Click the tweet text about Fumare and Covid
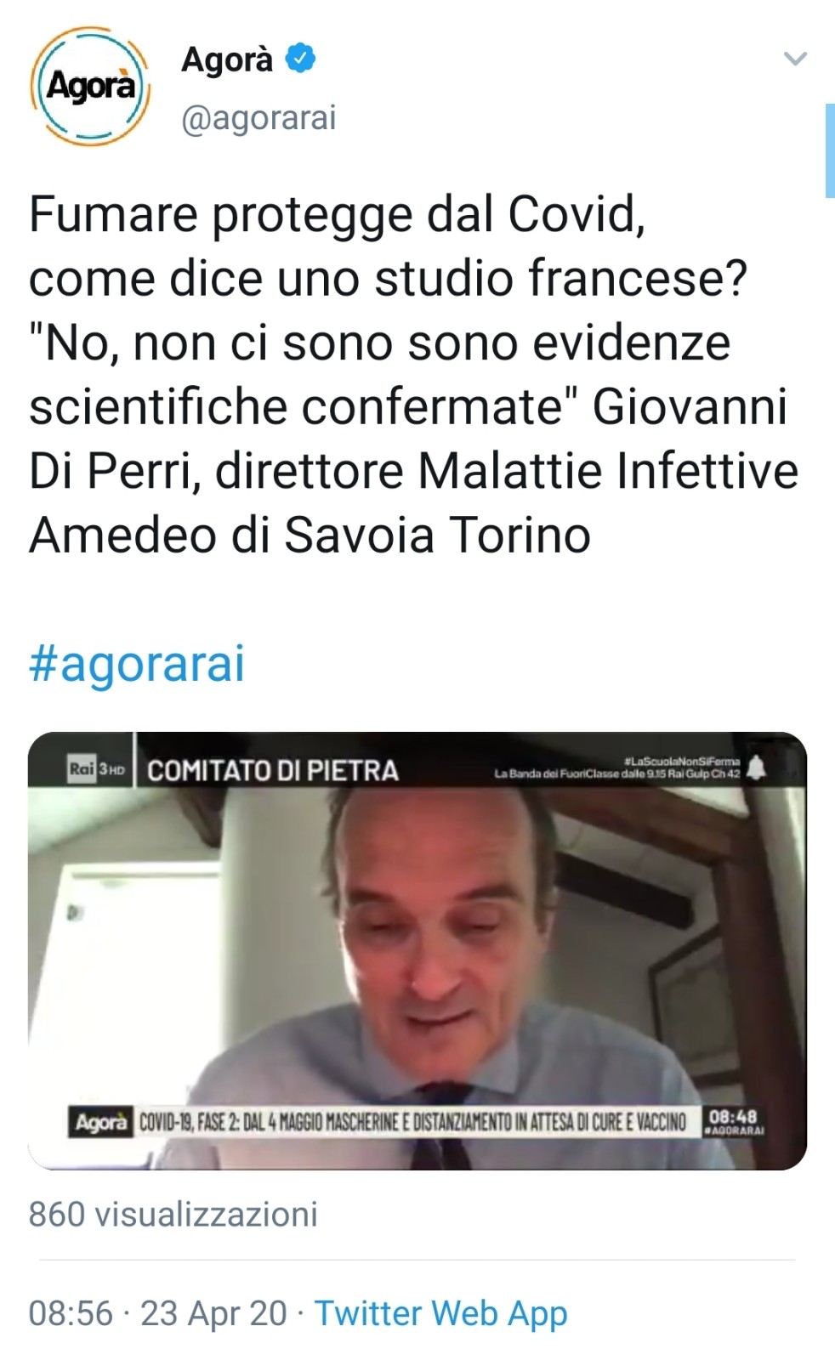This screenshot has height=1360, width=835. 414,375
